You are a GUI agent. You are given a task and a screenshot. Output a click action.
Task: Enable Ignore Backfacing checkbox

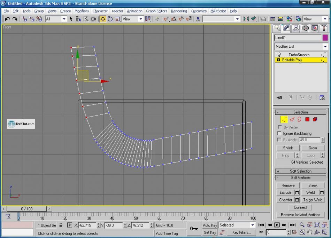(279, 134)
